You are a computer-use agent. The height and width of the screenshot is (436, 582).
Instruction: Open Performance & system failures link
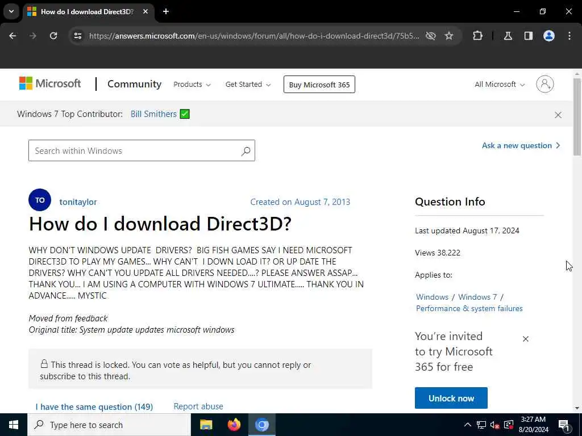coord(469,308)
